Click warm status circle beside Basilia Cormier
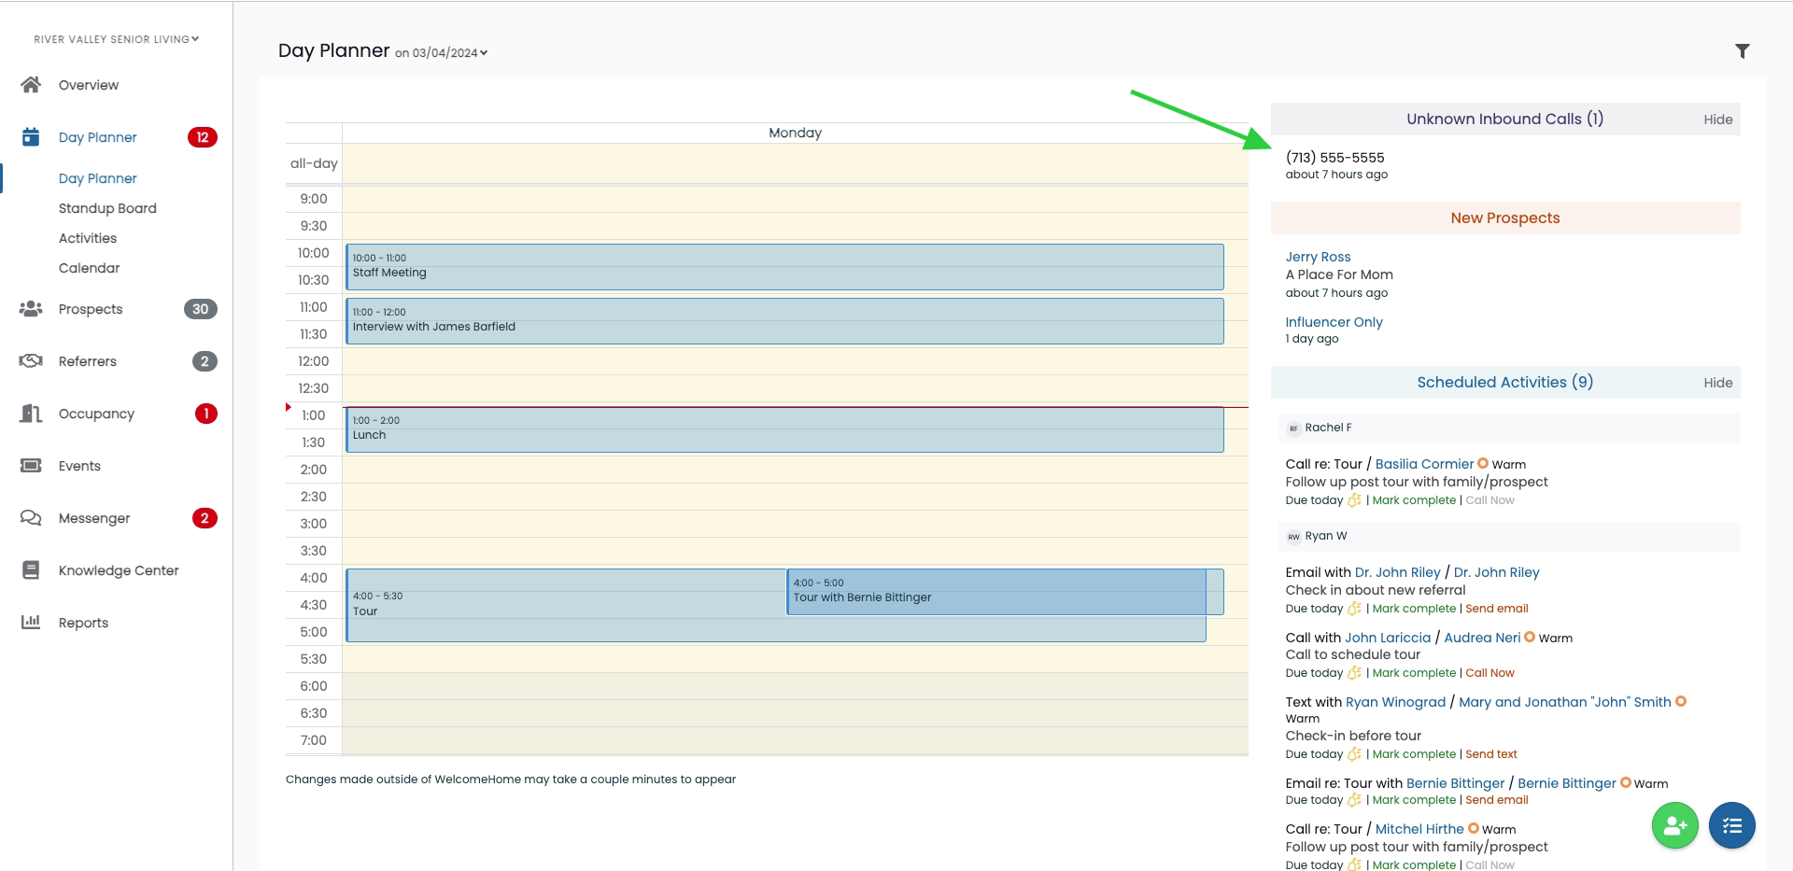Image resolution: width=1793 pixels, height=871 pixels. (x=1483, y=463)
